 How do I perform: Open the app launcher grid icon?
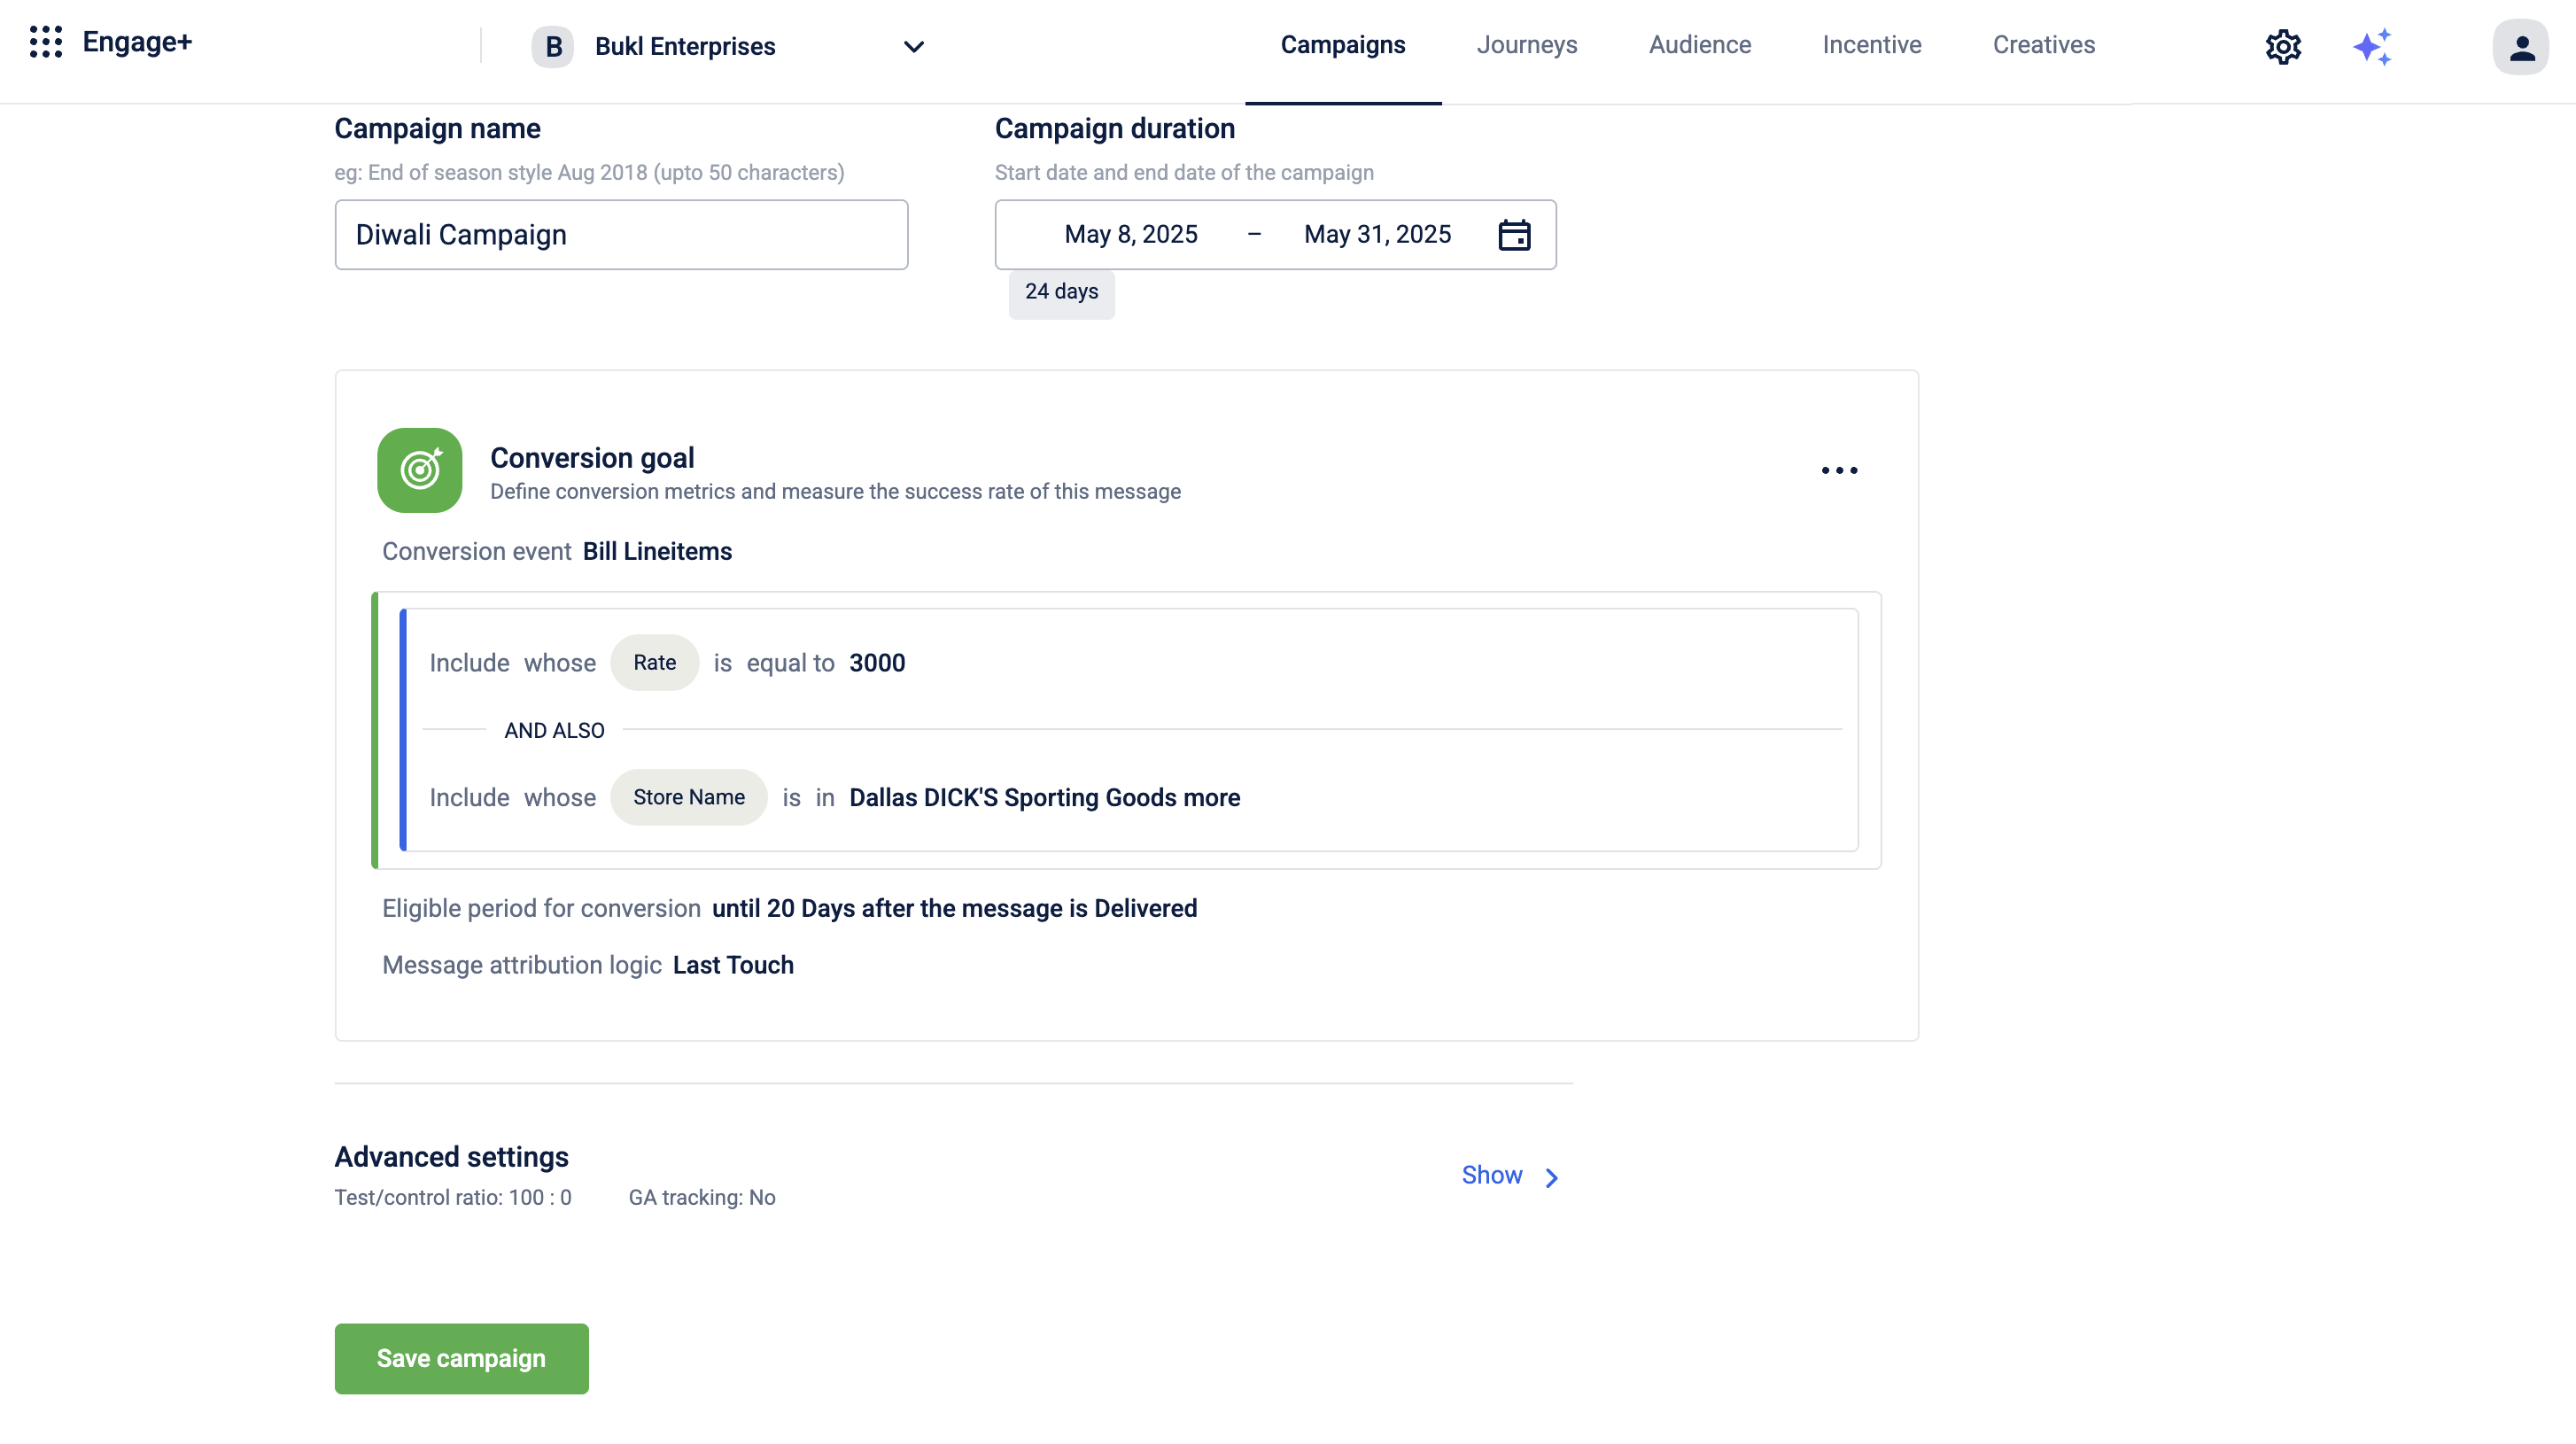(x=46, y=42)
